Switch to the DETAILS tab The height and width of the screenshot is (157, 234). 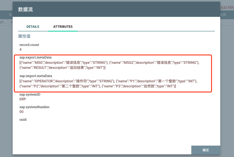tap(33, 27)
